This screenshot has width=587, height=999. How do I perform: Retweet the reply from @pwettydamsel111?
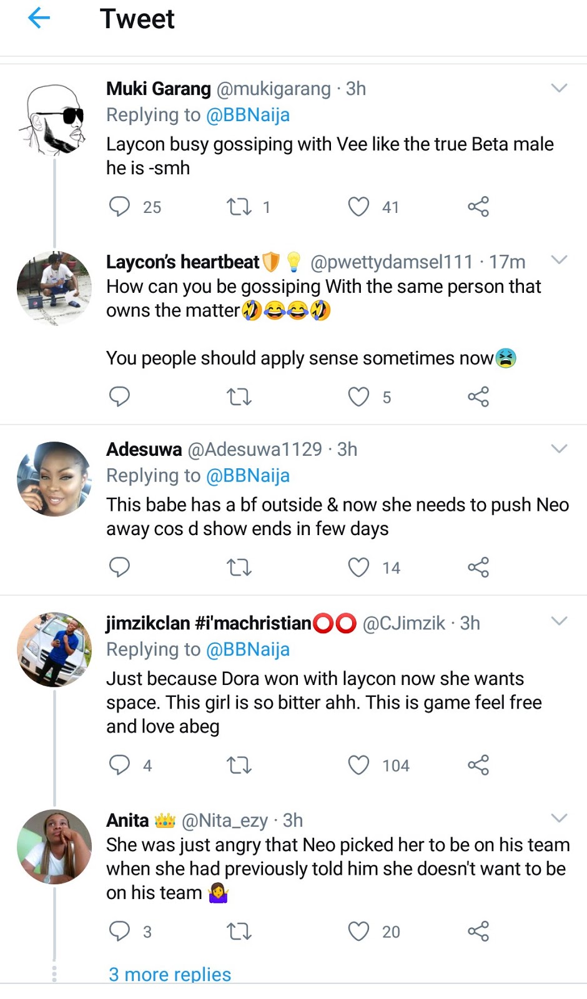pyautogui.click(x=239, y=397)
